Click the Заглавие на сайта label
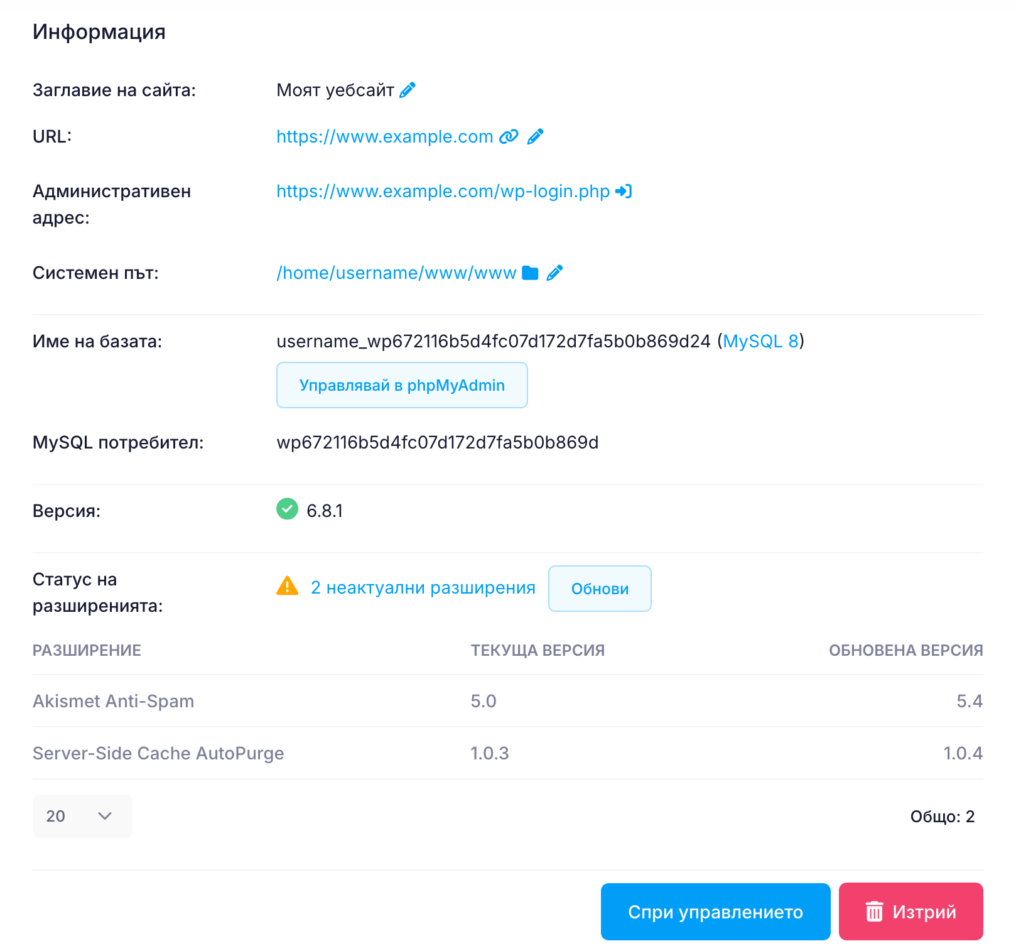The width and height of the screenshot is (1016, 946). 114,90
